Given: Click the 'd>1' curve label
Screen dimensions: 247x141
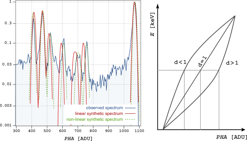Looking at the screenshot, I should [x=232, y=63].
